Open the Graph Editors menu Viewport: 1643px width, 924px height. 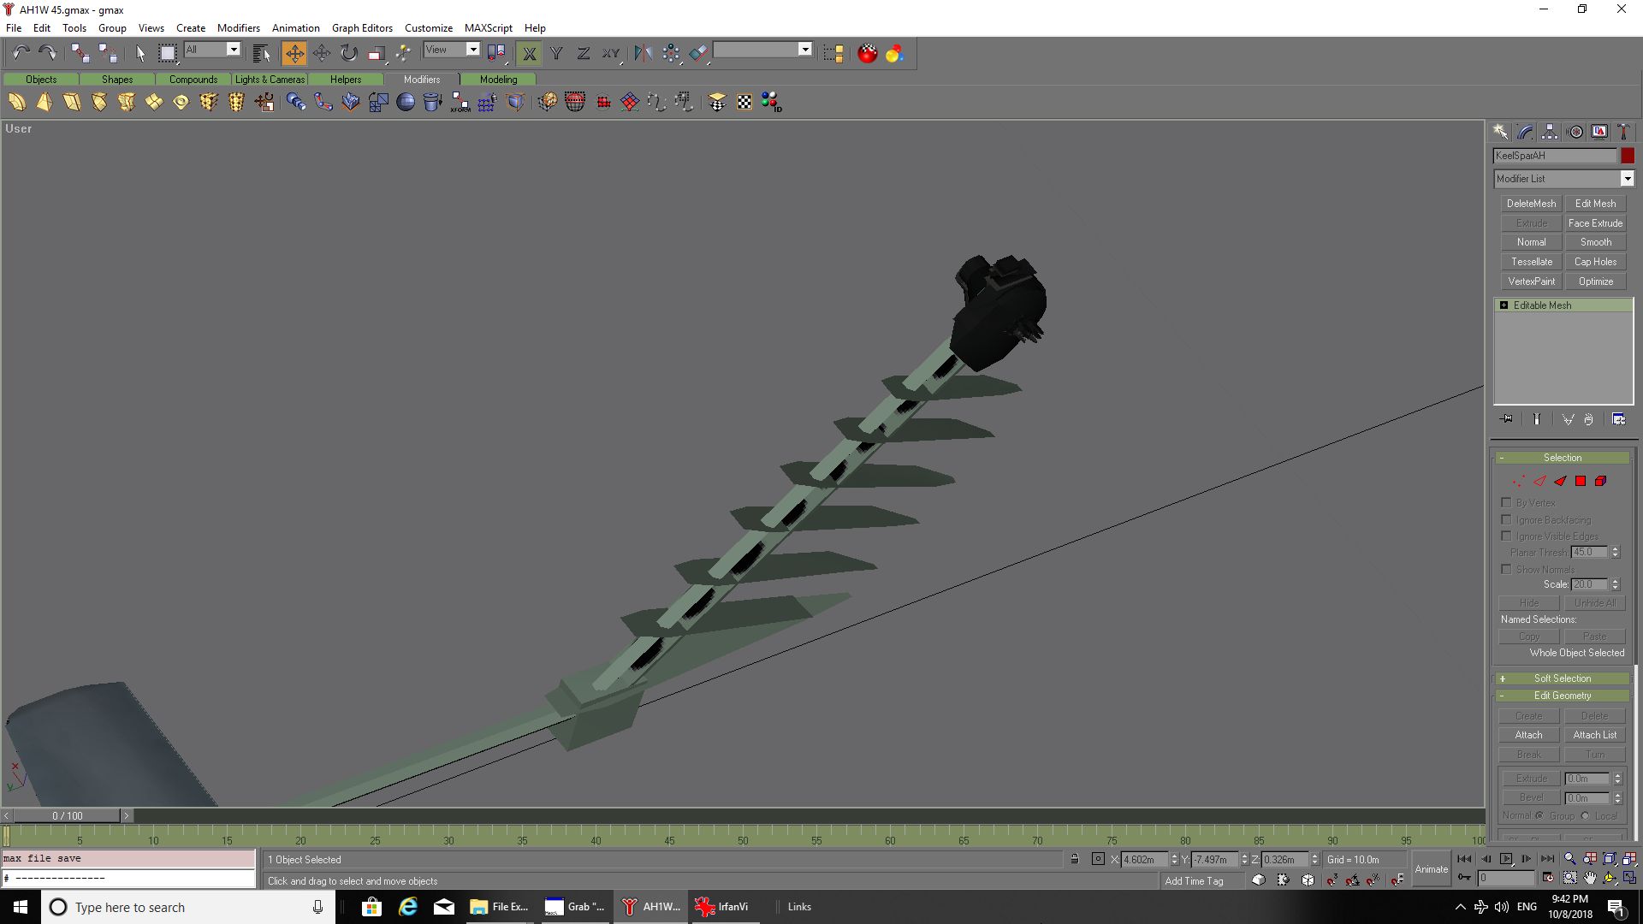[x=362, y=27]
